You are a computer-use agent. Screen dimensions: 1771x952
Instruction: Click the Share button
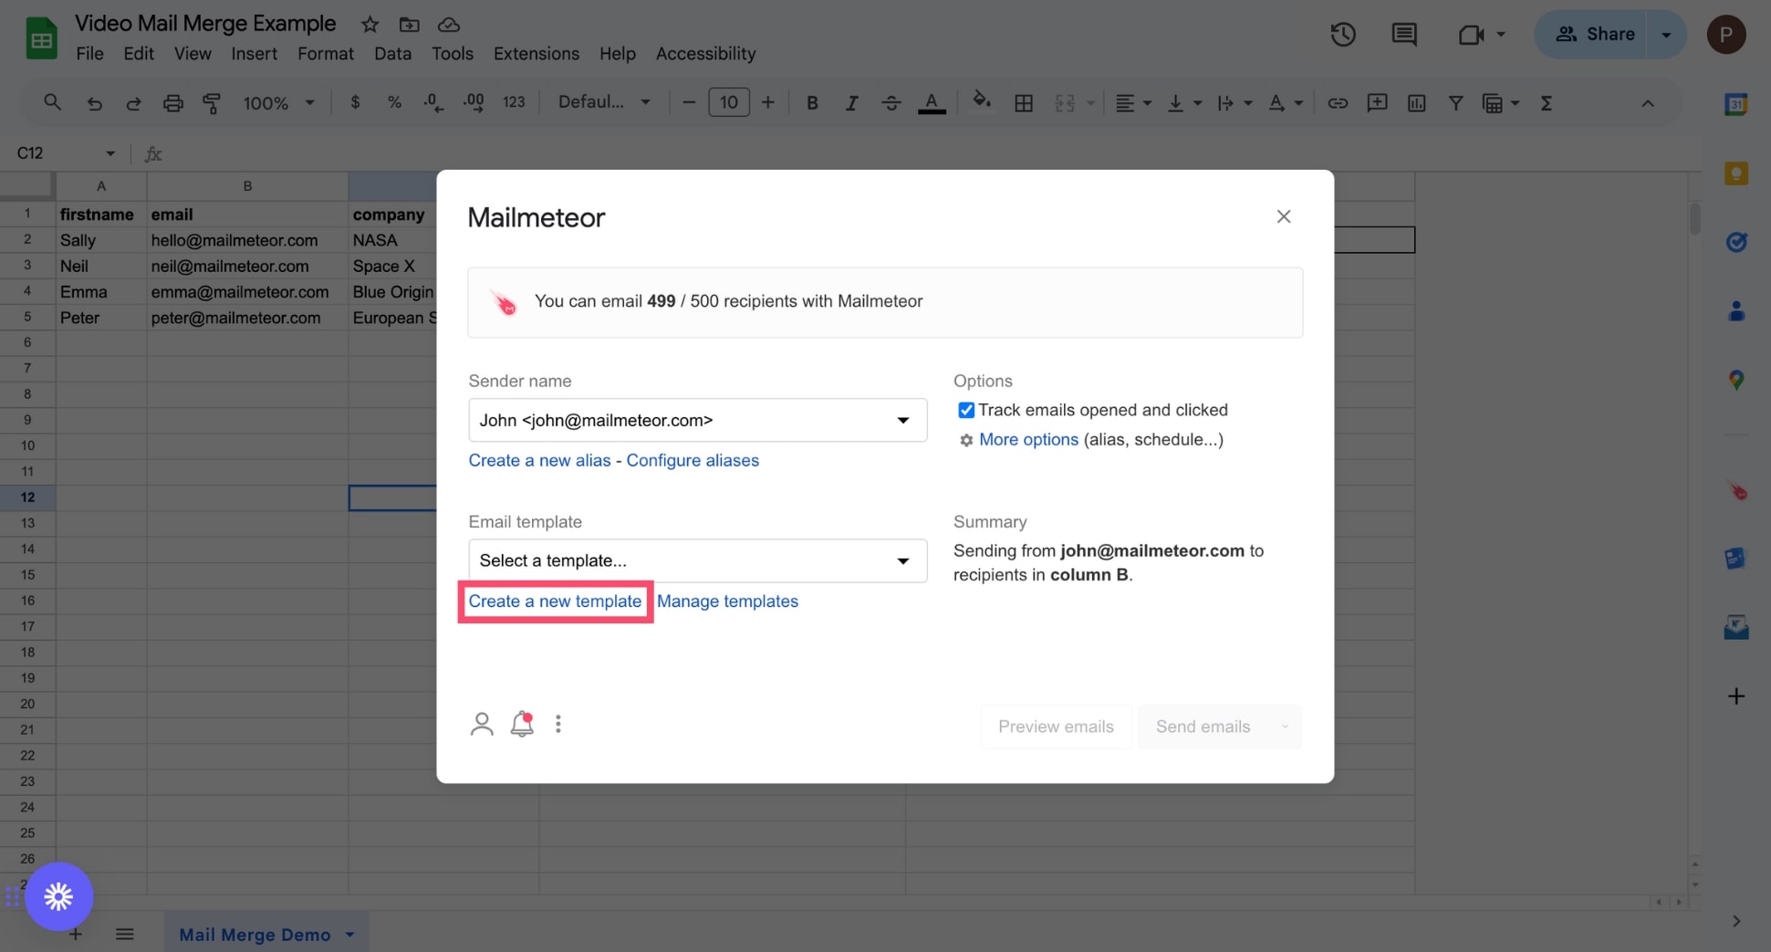point(1593,35)
